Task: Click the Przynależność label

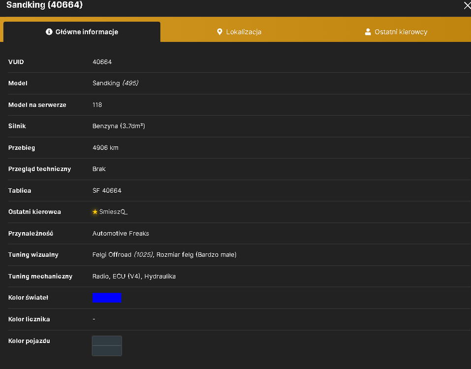Action: (31, 234)
